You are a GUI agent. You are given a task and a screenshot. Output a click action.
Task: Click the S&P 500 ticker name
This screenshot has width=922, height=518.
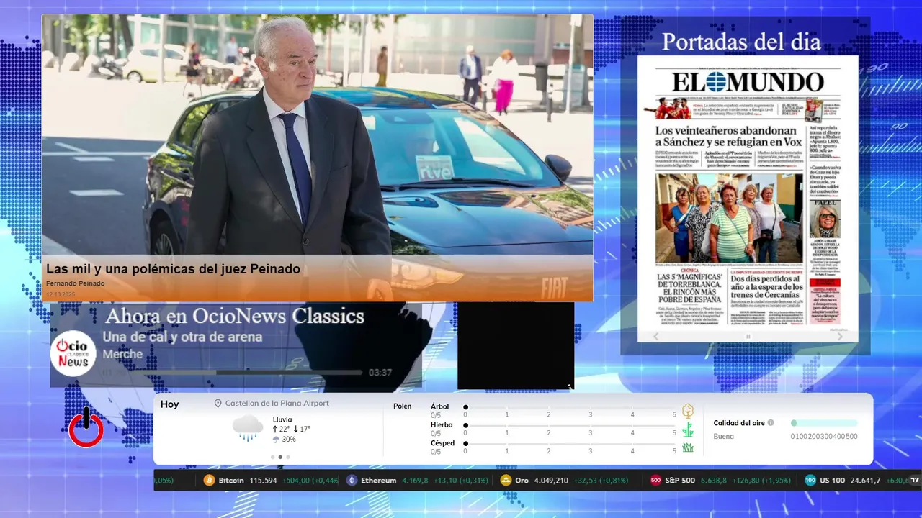pos(680,481)
